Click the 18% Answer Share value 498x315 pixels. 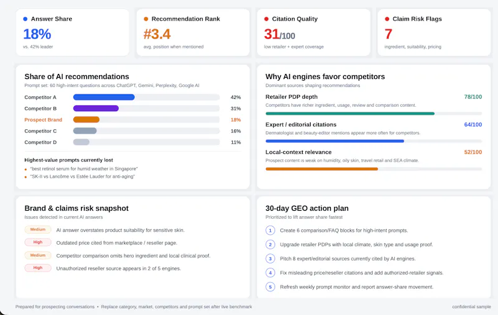pos(37,34)
